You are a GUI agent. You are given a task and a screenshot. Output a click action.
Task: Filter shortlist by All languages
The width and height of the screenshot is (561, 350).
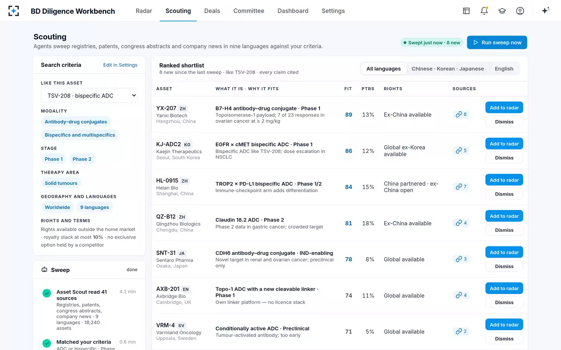coord(383,69)
